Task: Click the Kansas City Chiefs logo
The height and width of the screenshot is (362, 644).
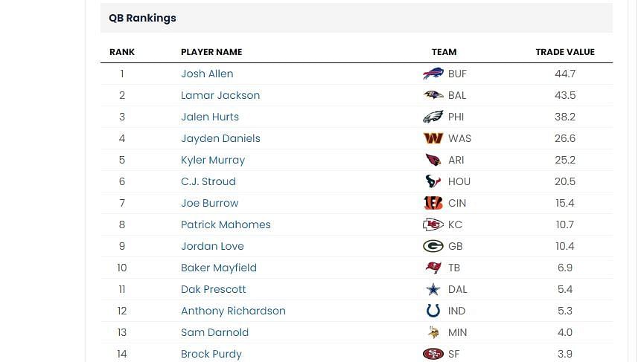Action: coord(433,224)
